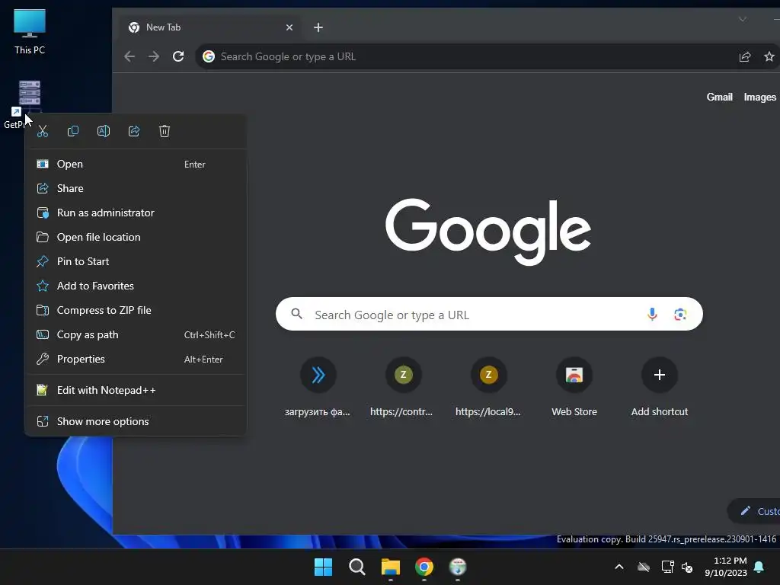The width and height of the screenshot is (780, 585).
Task: Open File Explorer from the taskbar
Action: click(x=391, y=567)
